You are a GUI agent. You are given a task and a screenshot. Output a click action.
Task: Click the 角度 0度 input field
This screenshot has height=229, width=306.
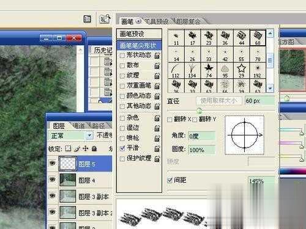(201, 136)
